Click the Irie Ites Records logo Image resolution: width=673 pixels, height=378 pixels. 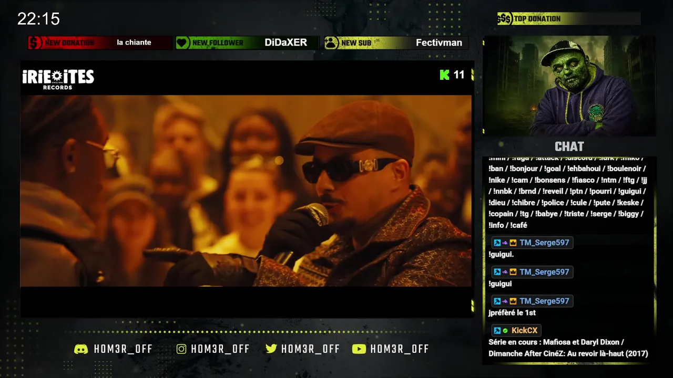58,79
